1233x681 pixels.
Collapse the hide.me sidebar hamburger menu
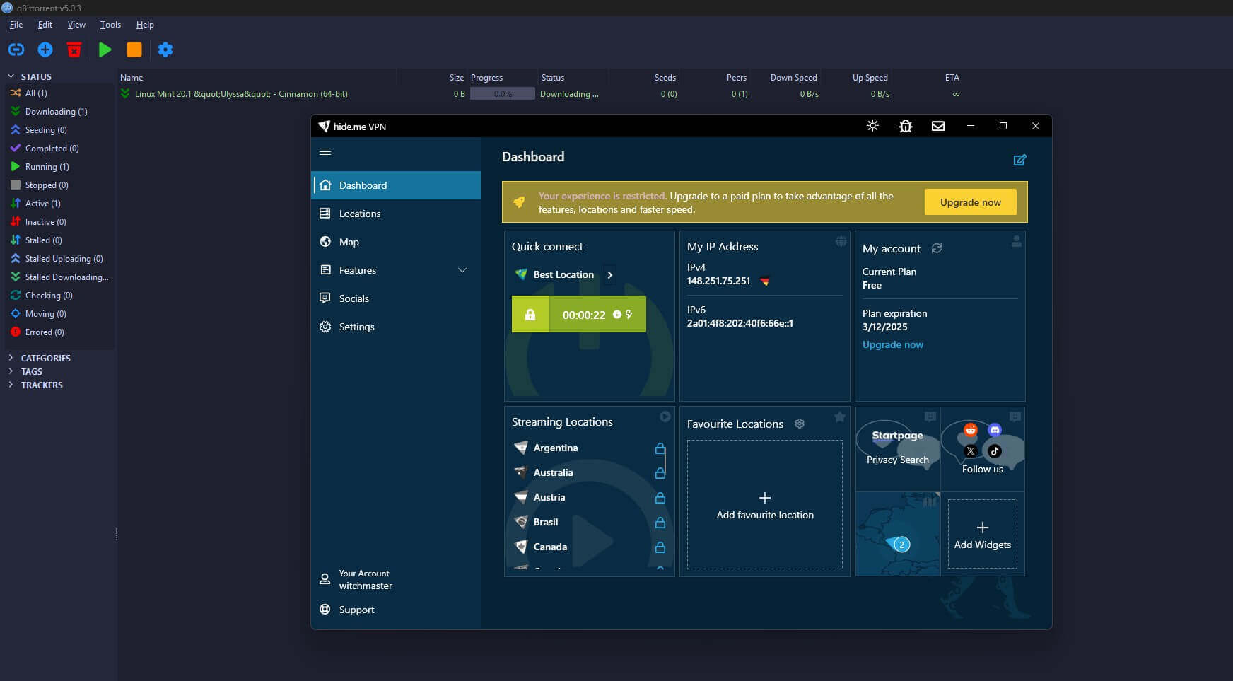[325, 151]
